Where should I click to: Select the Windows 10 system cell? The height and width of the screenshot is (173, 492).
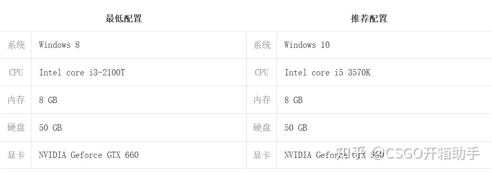click(x=307, y=45)
